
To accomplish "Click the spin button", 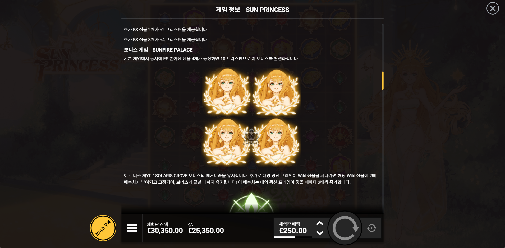I will [345, 228].
